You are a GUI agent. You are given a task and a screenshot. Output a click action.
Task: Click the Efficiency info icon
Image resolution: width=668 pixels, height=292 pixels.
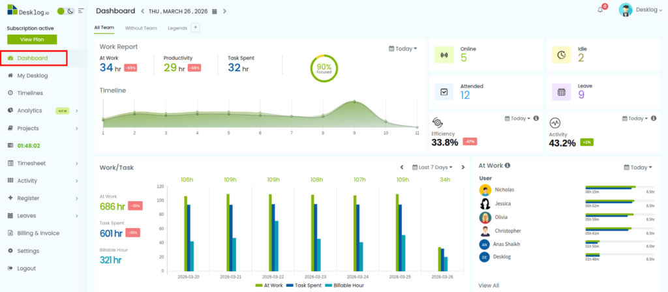pyautogui.click(x=536, y=119)
